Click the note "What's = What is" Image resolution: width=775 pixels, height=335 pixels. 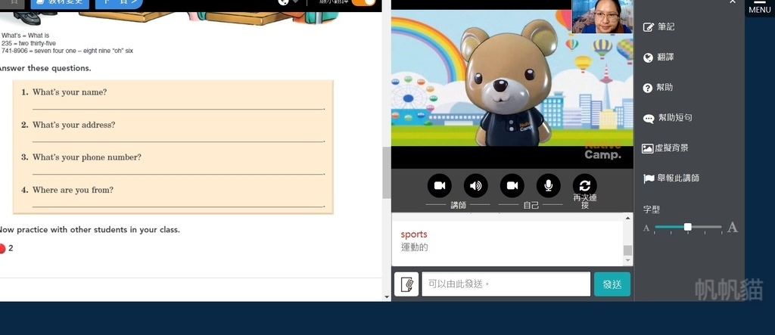click(x=25, y=36)
